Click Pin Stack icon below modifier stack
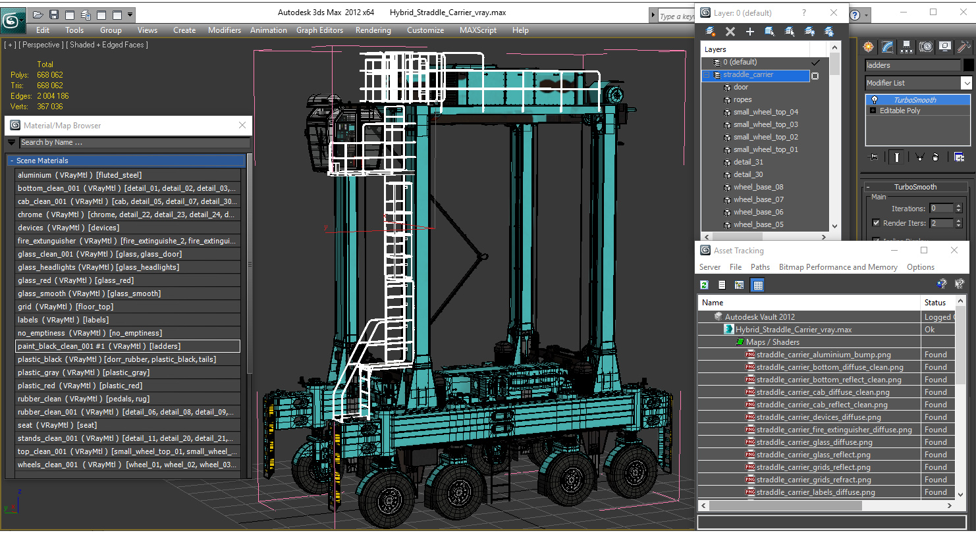 coord(874,157)
